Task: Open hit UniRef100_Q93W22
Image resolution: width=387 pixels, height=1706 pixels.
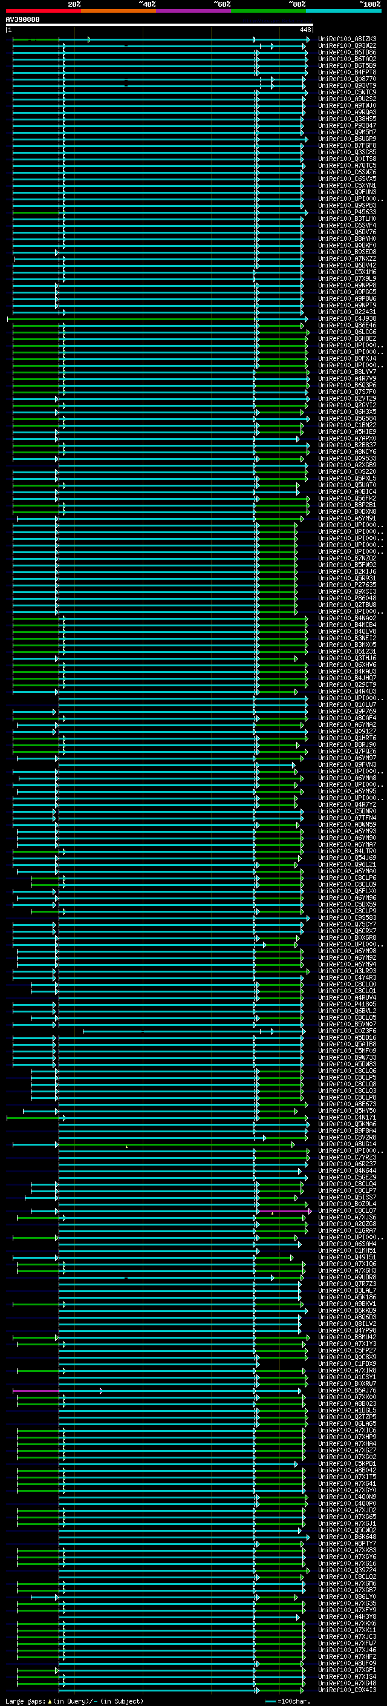Action: tap(347, 46)
